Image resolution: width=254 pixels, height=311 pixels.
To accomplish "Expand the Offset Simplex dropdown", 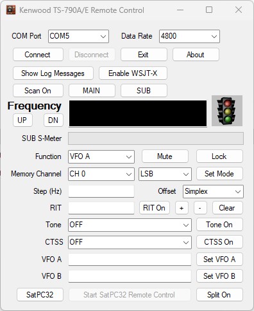I will tap(213, 191).
